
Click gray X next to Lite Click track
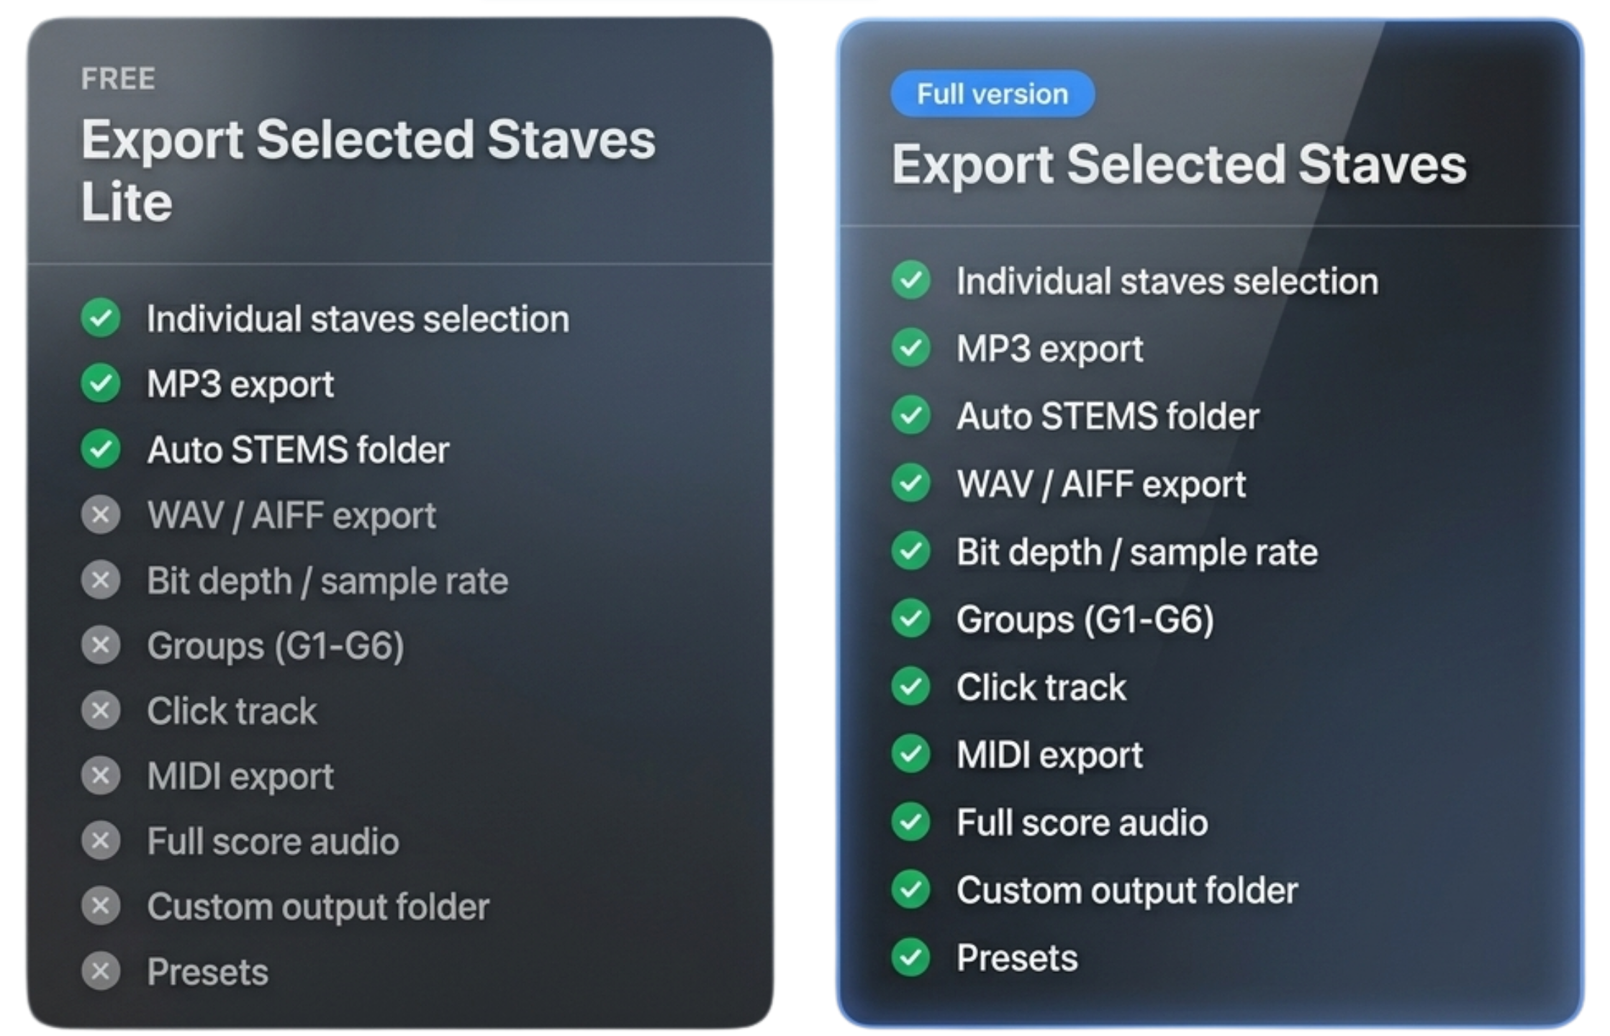pos(101,710)
